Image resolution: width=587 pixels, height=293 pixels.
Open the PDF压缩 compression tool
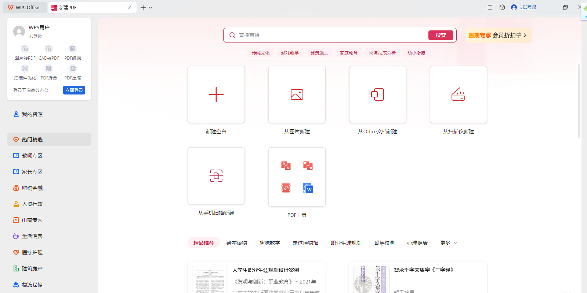(73, 69)
